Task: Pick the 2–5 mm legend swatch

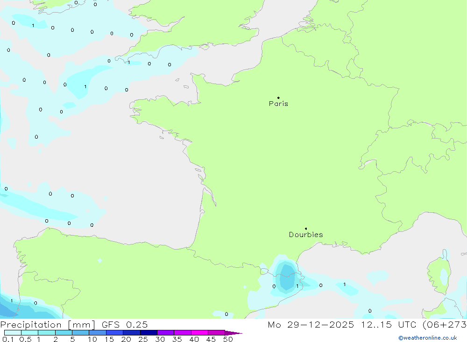Action: [x=64, y=333]
